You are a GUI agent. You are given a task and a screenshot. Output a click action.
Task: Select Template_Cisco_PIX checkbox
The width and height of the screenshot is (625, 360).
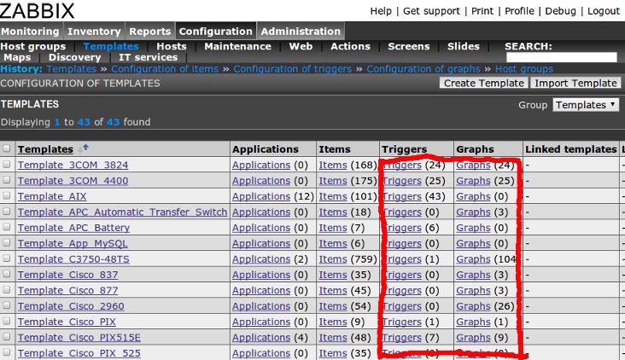6,321
